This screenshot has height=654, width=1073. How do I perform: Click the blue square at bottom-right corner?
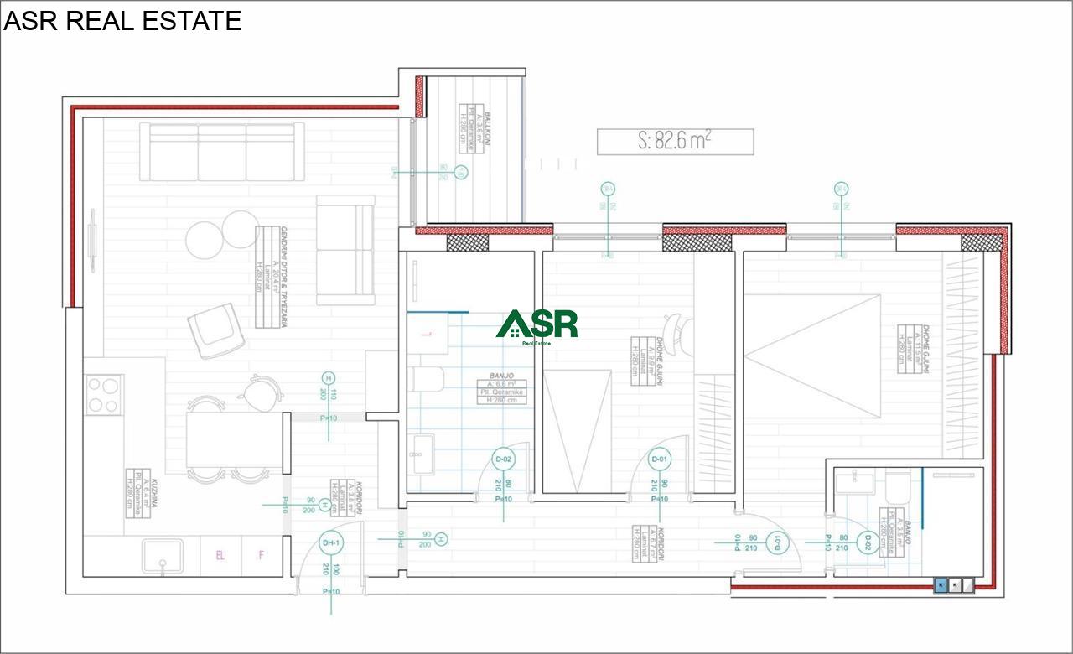(941, 586)
